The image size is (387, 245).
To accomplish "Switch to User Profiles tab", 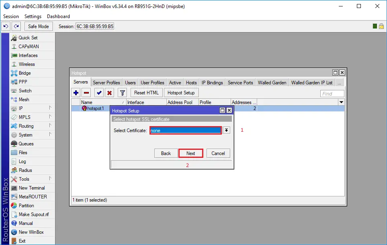I will tap(152, 83).
